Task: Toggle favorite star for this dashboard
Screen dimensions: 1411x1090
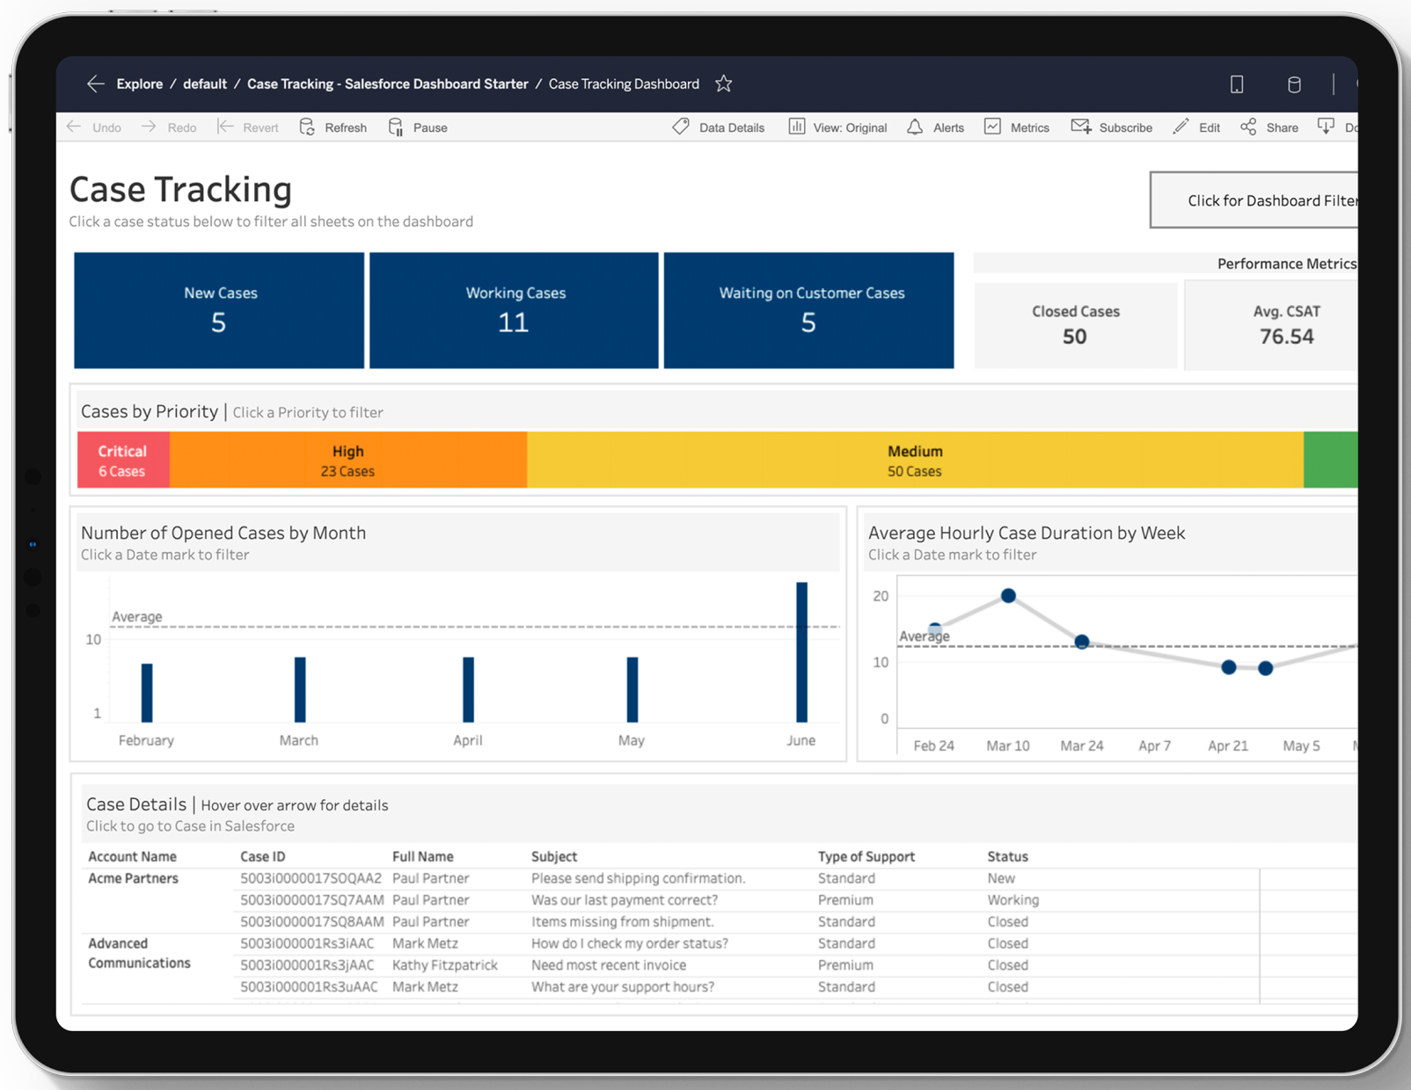Action: click(x=723, y=84)
